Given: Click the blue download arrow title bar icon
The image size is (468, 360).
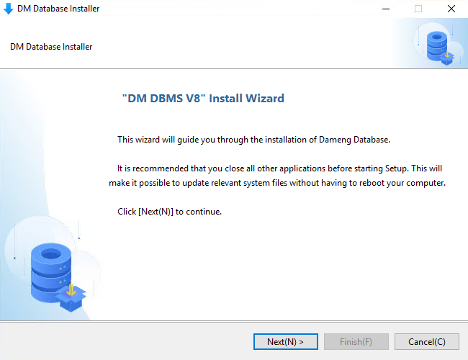Looking at the screenshot, I should [9, 9].
